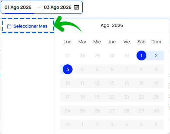Select day 20 in the calendar grid
170x134 pixels.
112,97
